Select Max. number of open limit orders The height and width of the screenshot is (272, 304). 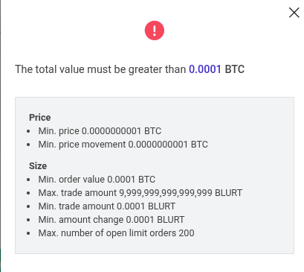(116, 233)
